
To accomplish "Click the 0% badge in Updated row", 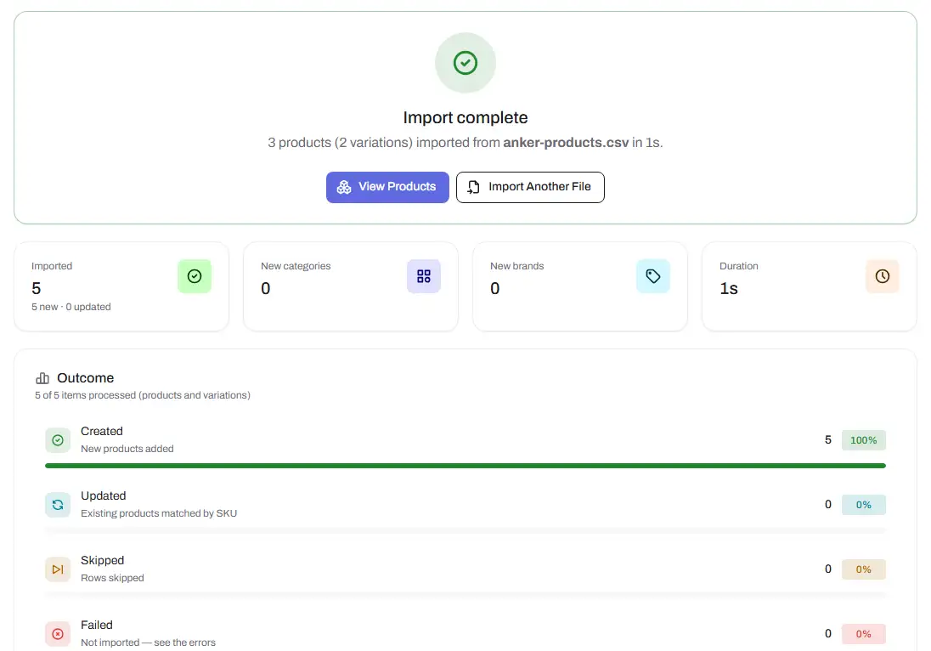I will pyautogui.click(x=863, y=505).
